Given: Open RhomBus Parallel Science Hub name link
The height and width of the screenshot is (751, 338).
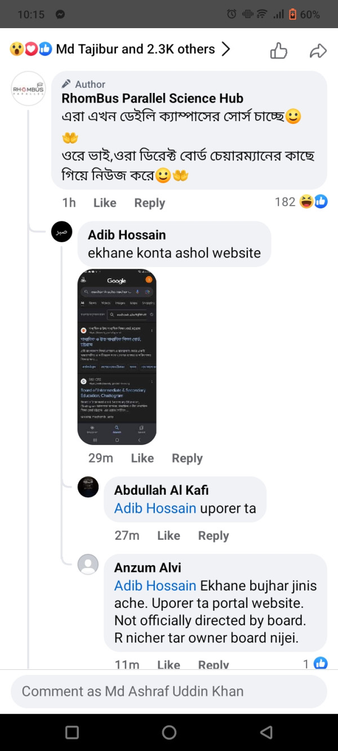Looking at the screenshot, I should pos(152,99).
